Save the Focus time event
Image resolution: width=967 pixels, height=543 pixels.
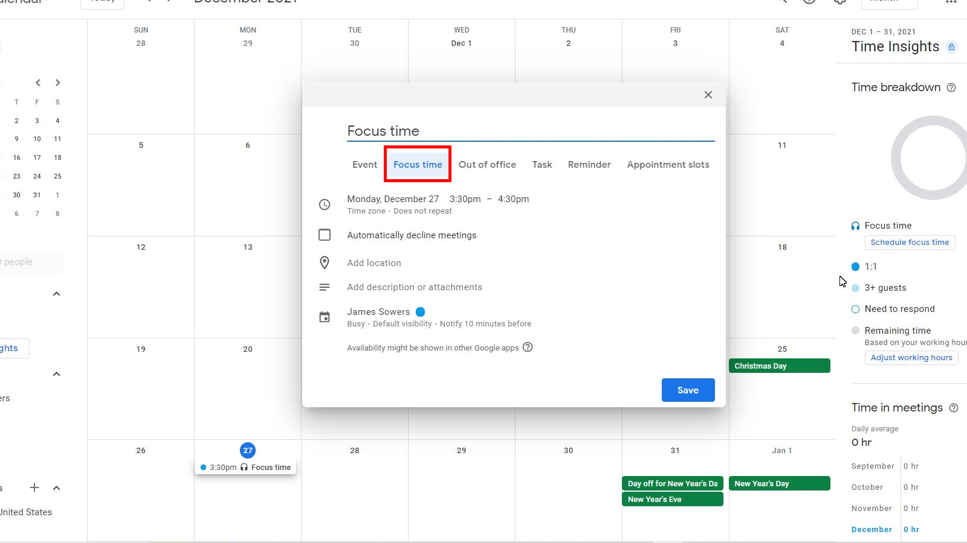(x=688, y=390)
